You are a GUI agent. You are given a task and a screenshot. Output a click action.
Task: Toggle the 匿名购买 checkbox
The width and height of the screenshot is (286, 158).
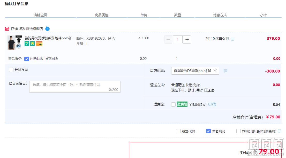[x=208, y=131]
